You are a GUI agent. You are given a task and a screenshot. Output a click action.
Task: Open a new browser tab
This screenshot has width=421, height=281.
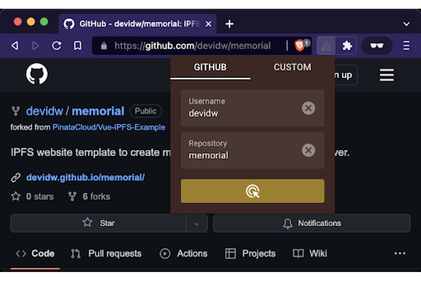pyautogui.click(x=229, y=24)
